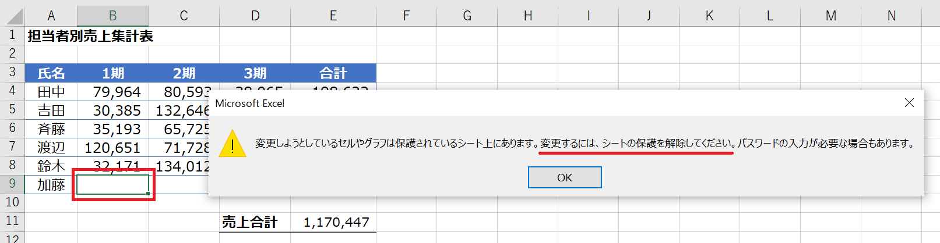Select row 11 header
Screen dimensions: 940x243
(12, 221)
